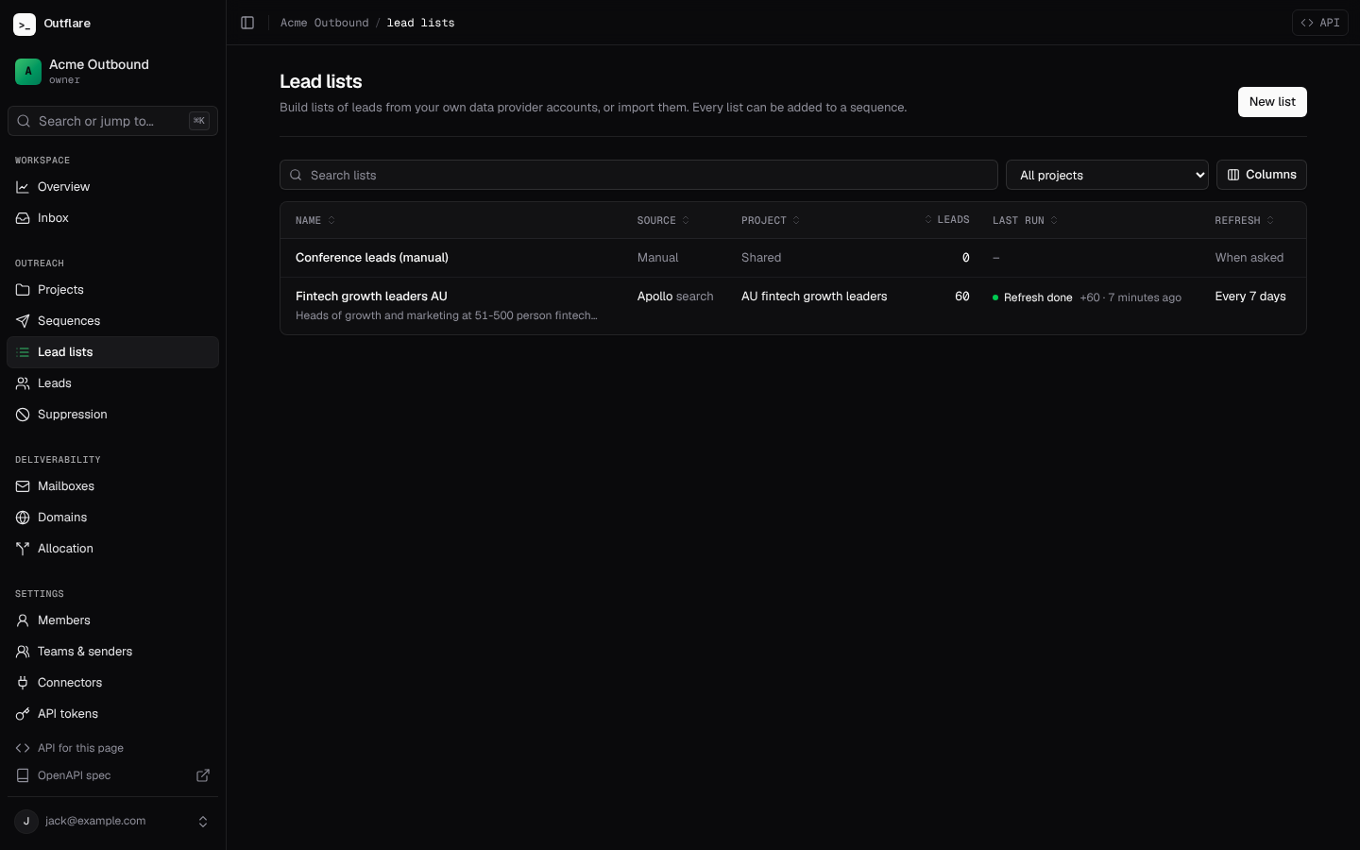Click the Domains globe icon
1360x850 pixels.
(23, 518)
